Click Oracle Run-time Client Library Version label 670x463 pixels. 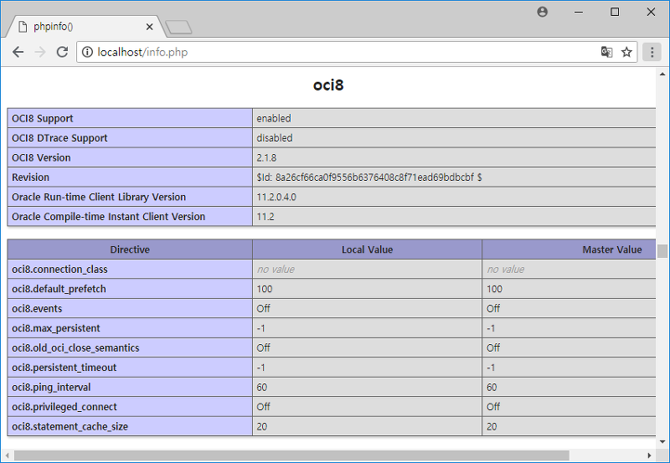click(x=99, y=197)
